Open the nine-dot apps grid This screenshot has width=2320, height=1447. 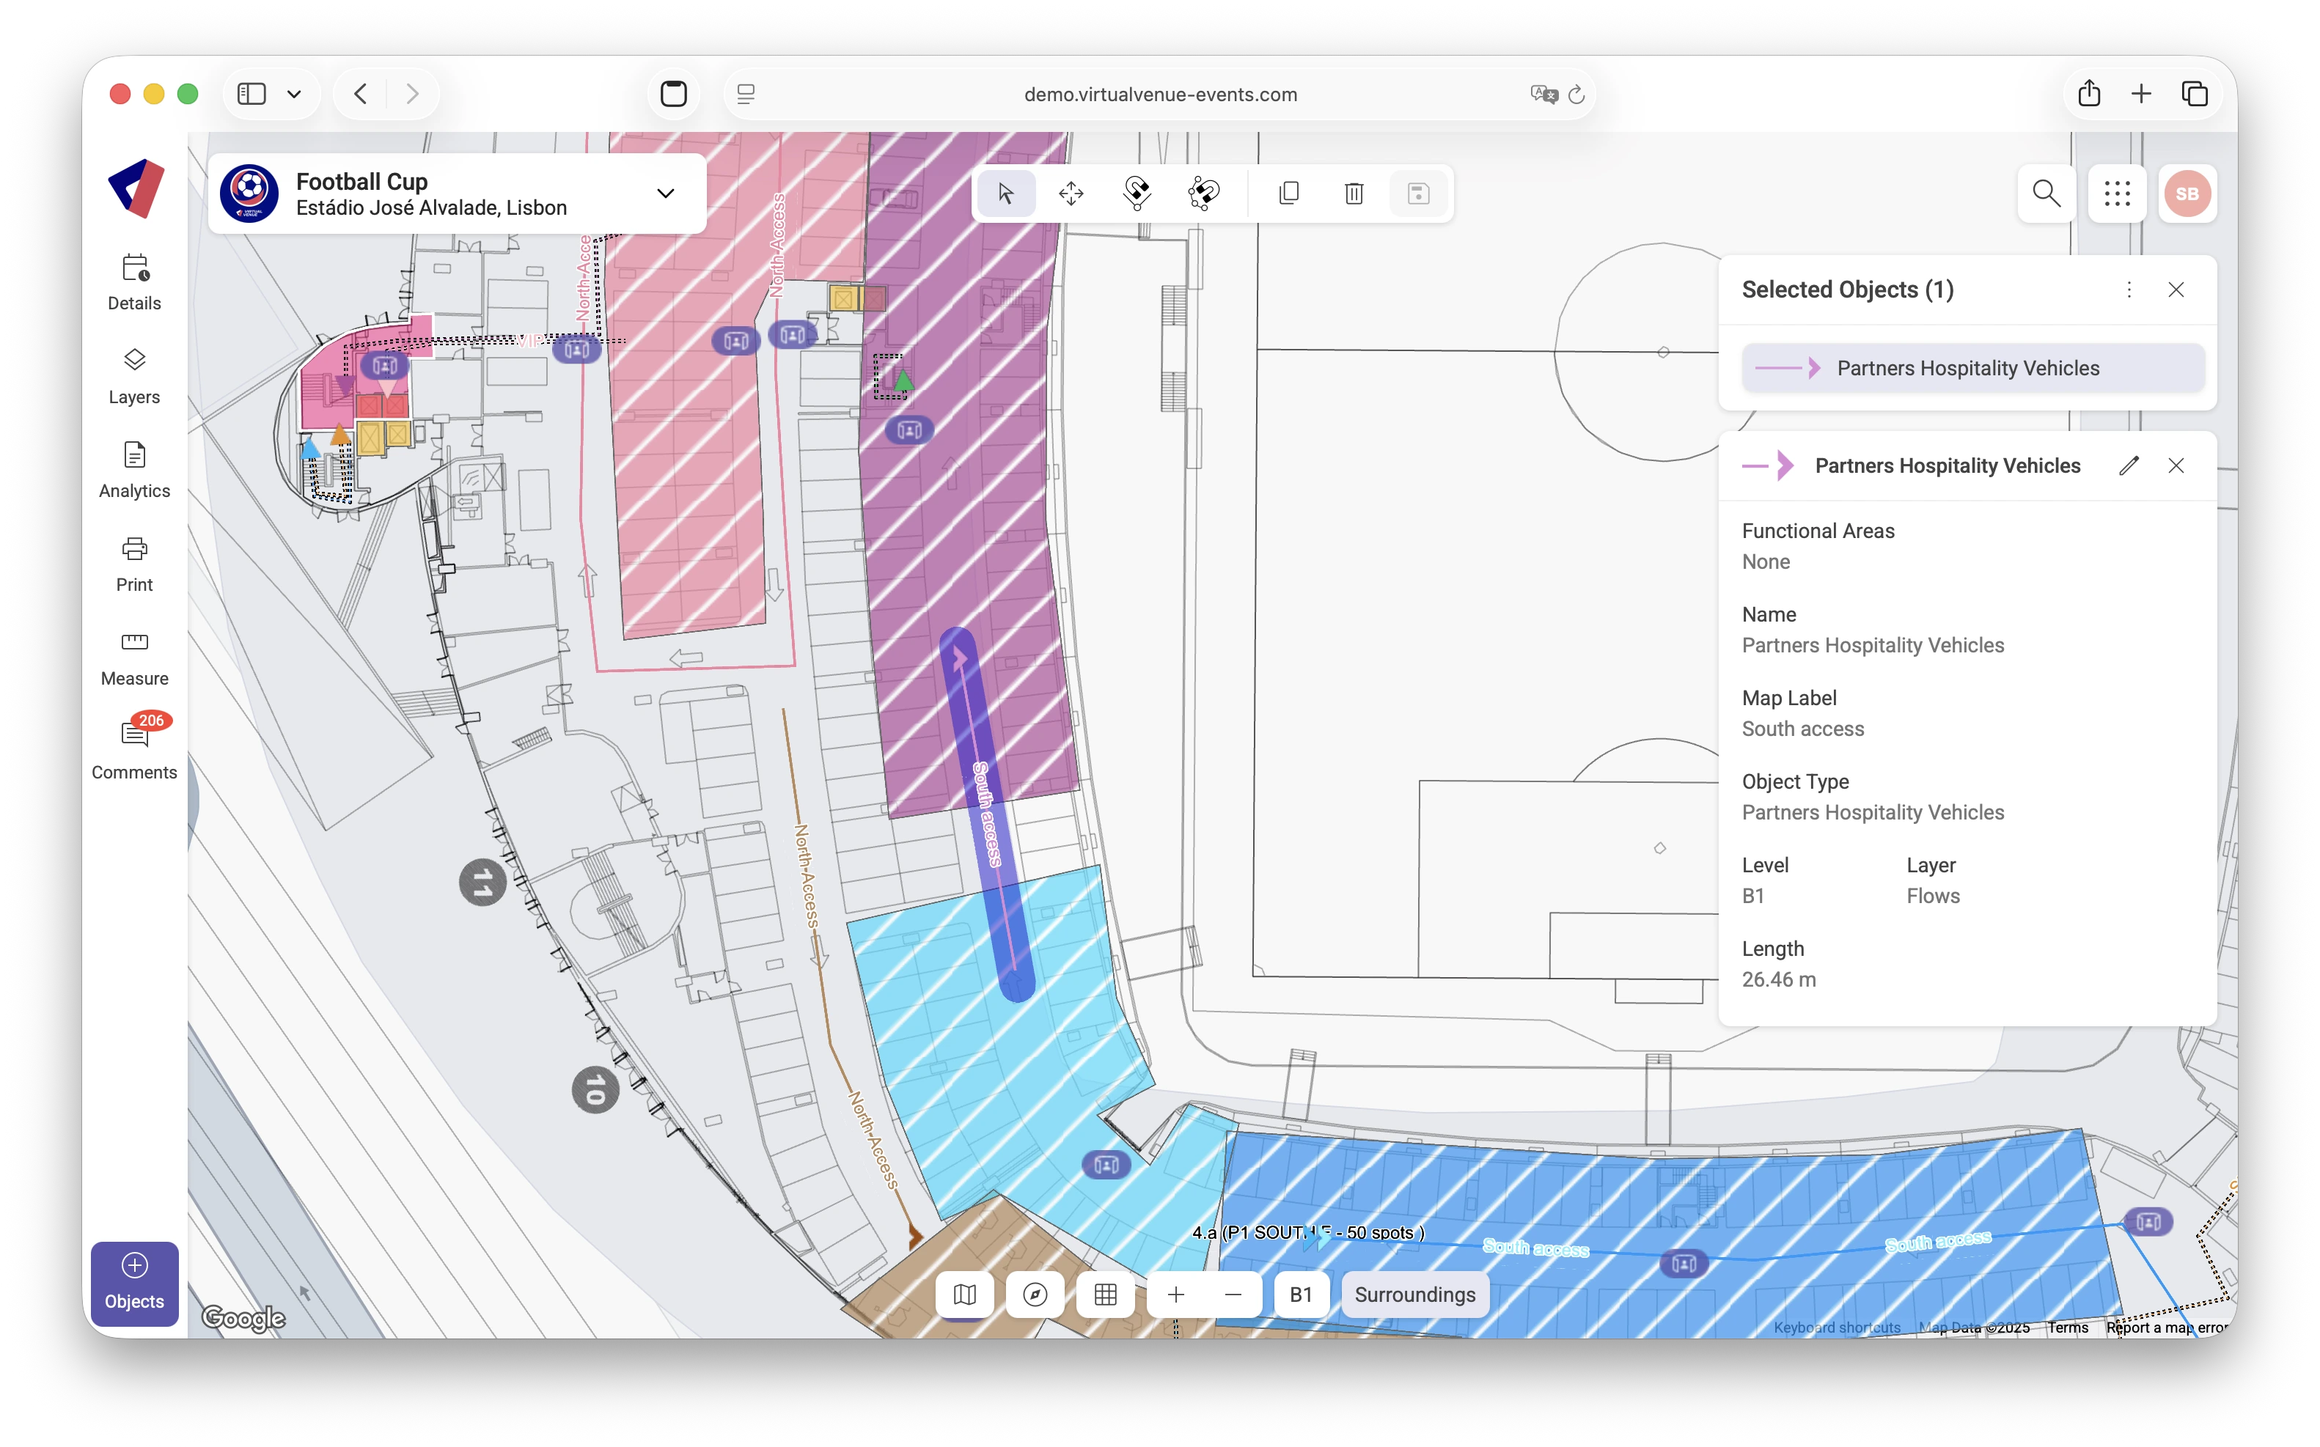click(x=2117, y=194)
